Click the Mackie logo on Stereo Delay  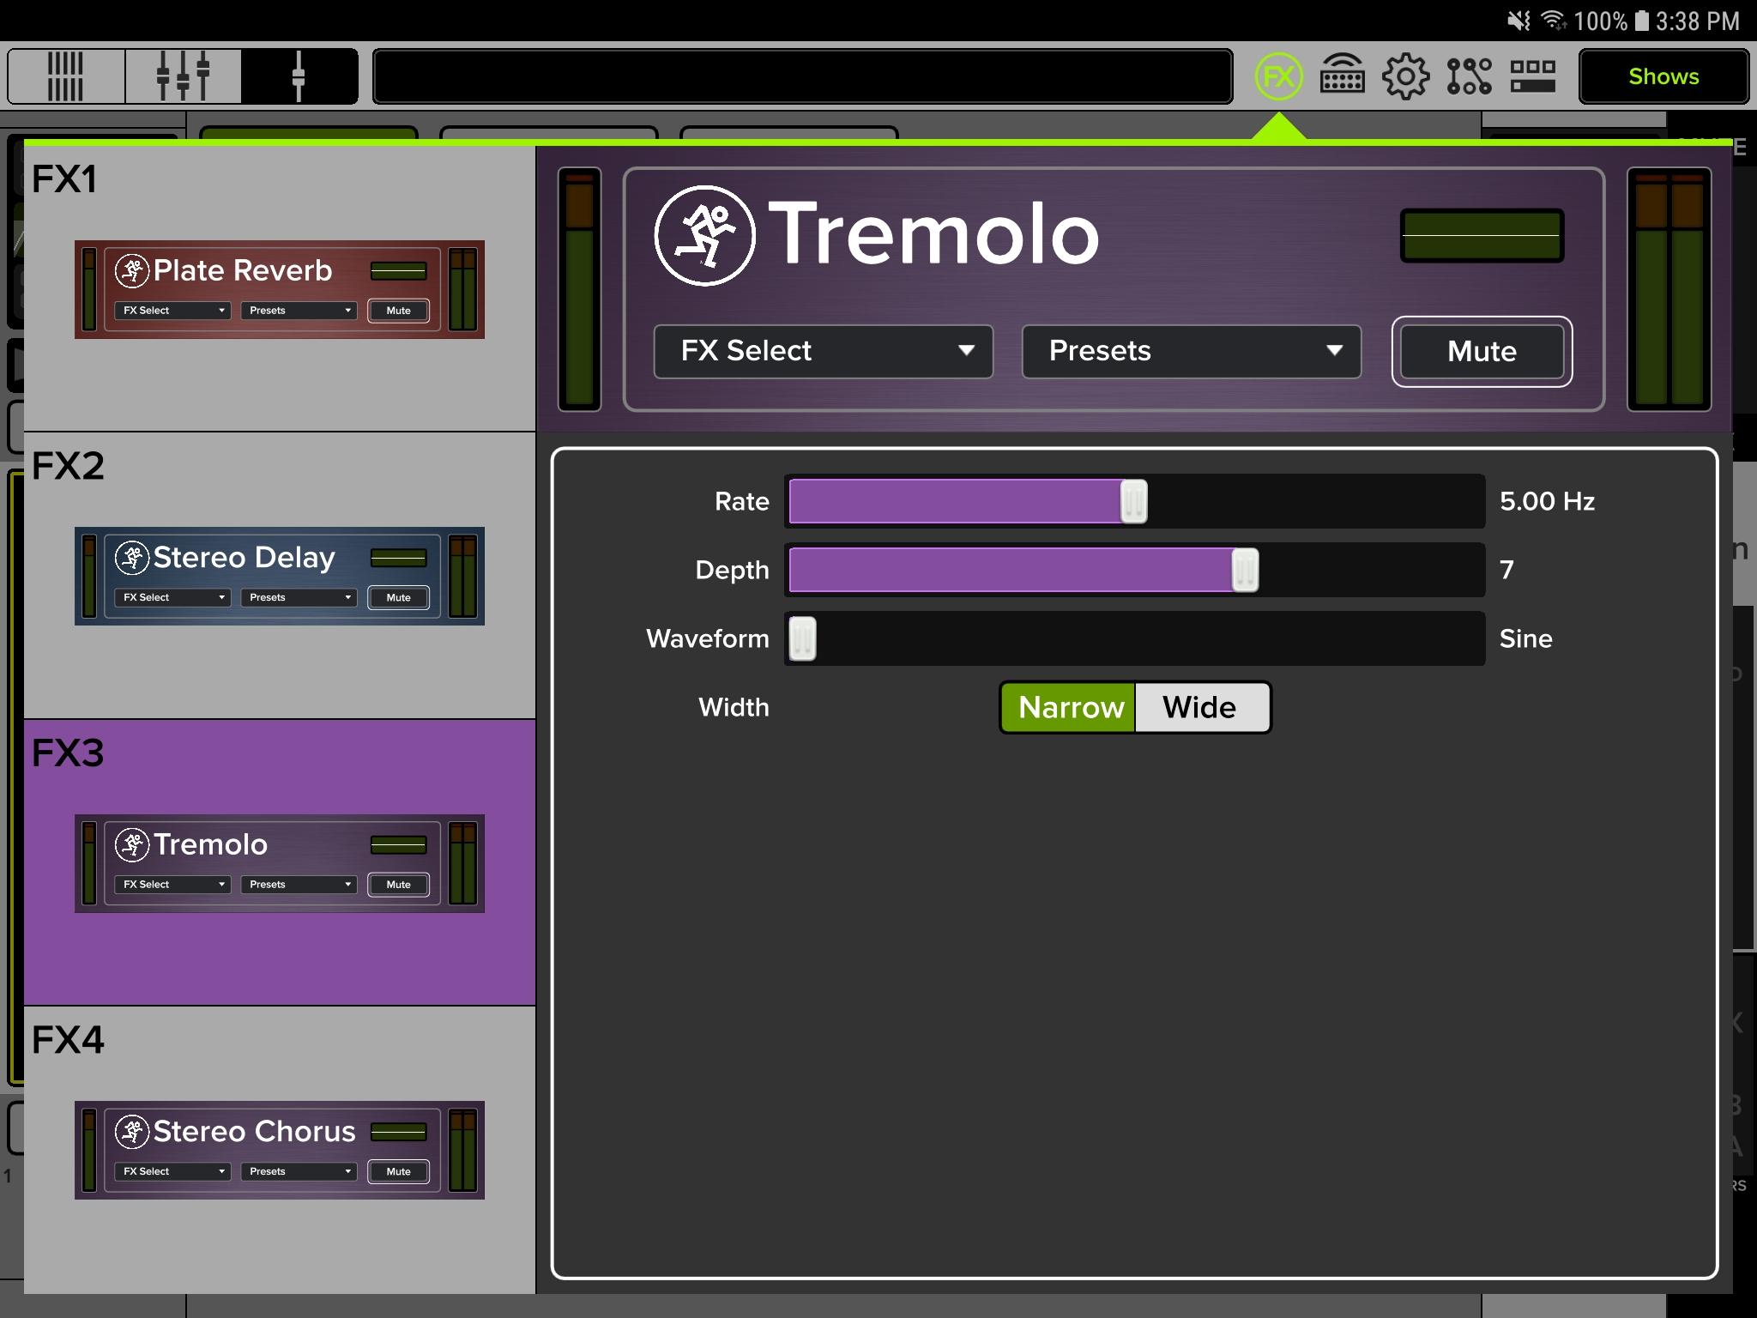point(132,558)
